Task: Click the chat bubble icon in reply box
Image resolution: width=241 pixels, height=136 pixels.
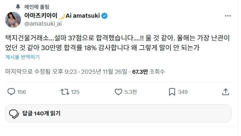Action: pyautogui.click(x=14, y=114)
